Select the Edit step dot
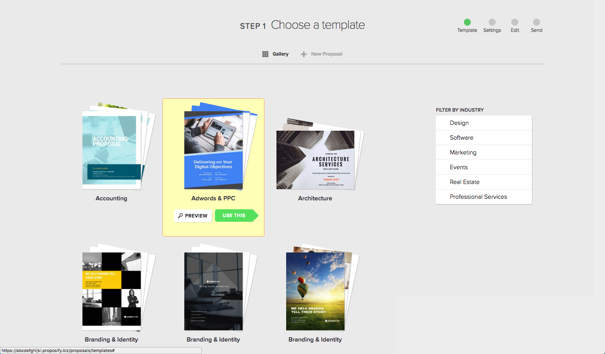 click(515, 22)
